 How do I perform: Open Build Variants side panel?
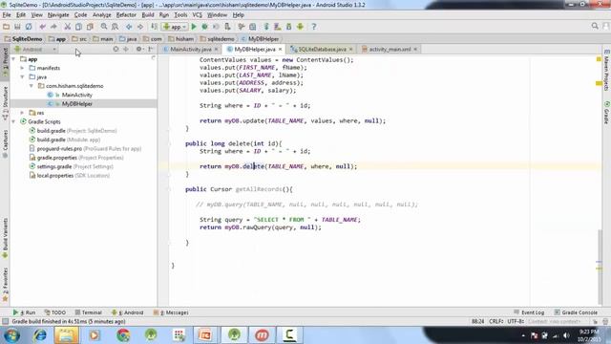pos(5,238)
